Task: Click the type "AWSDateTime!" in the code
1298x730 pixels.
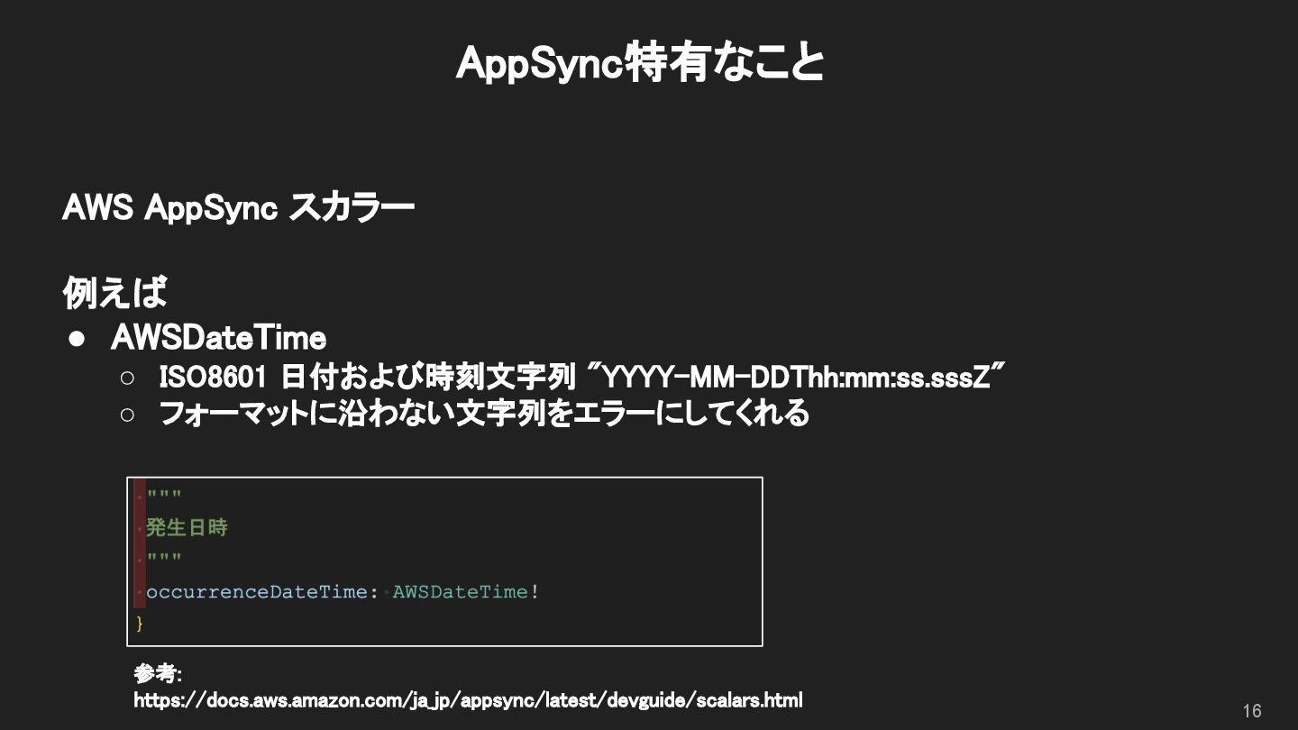Action: pyautogui.click(x=466, y=592)
